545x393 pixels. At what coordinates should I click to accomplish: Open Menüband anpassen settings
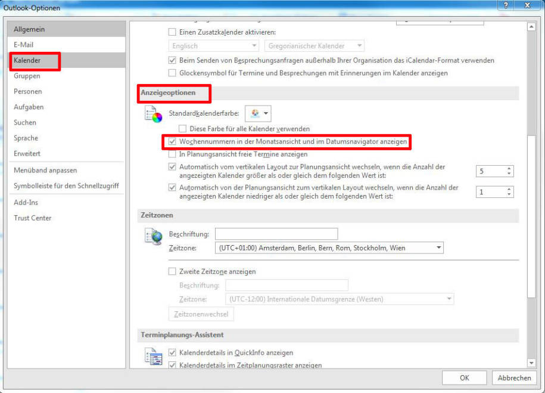(66, 170)
